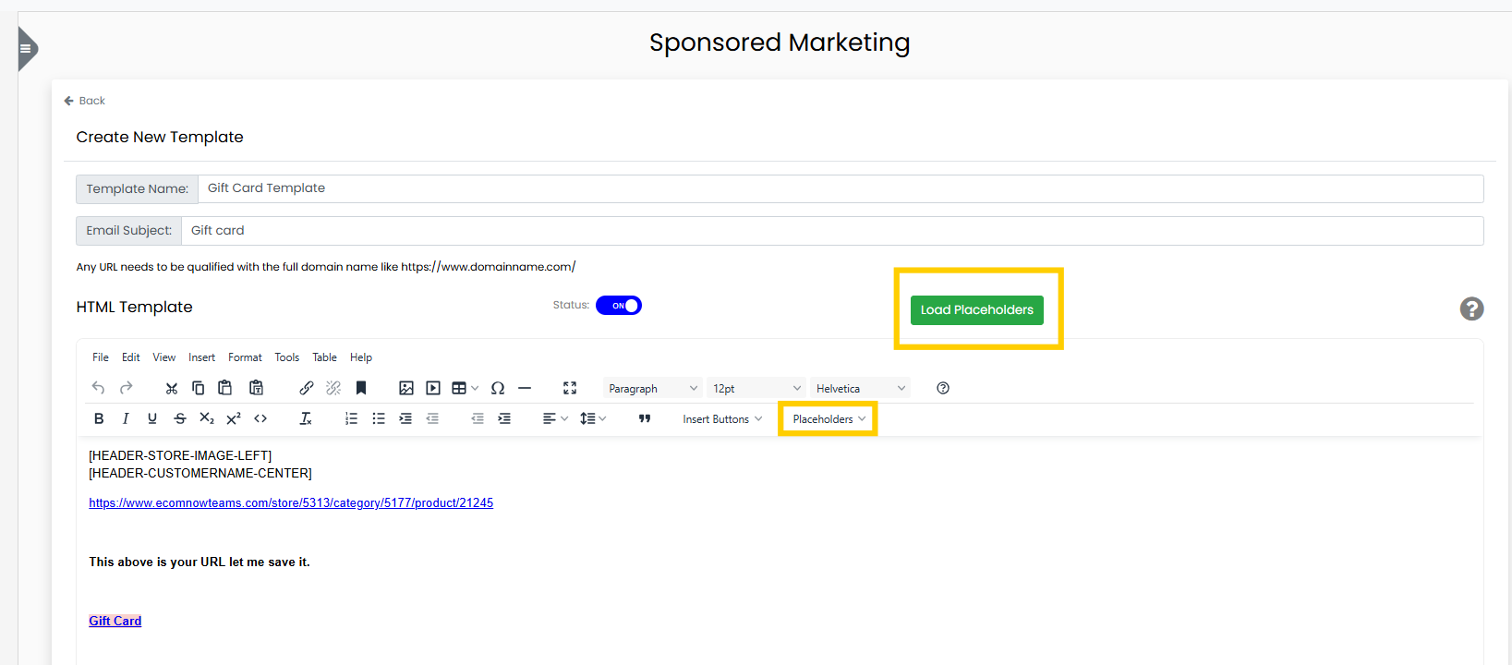Screen dimensions: 1512x665
Task: Turn off the Status toggle
Action: pyautogui.click(x=619, y=306)
